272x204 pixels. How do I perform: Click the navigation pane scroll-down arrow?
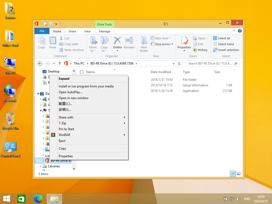[74, 168]
